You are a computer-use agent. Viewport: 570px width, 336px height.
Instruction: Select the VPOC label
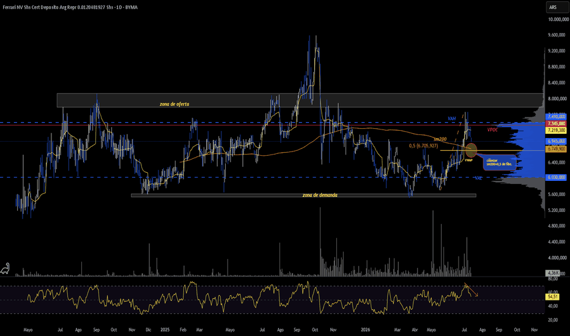(492, 130)
